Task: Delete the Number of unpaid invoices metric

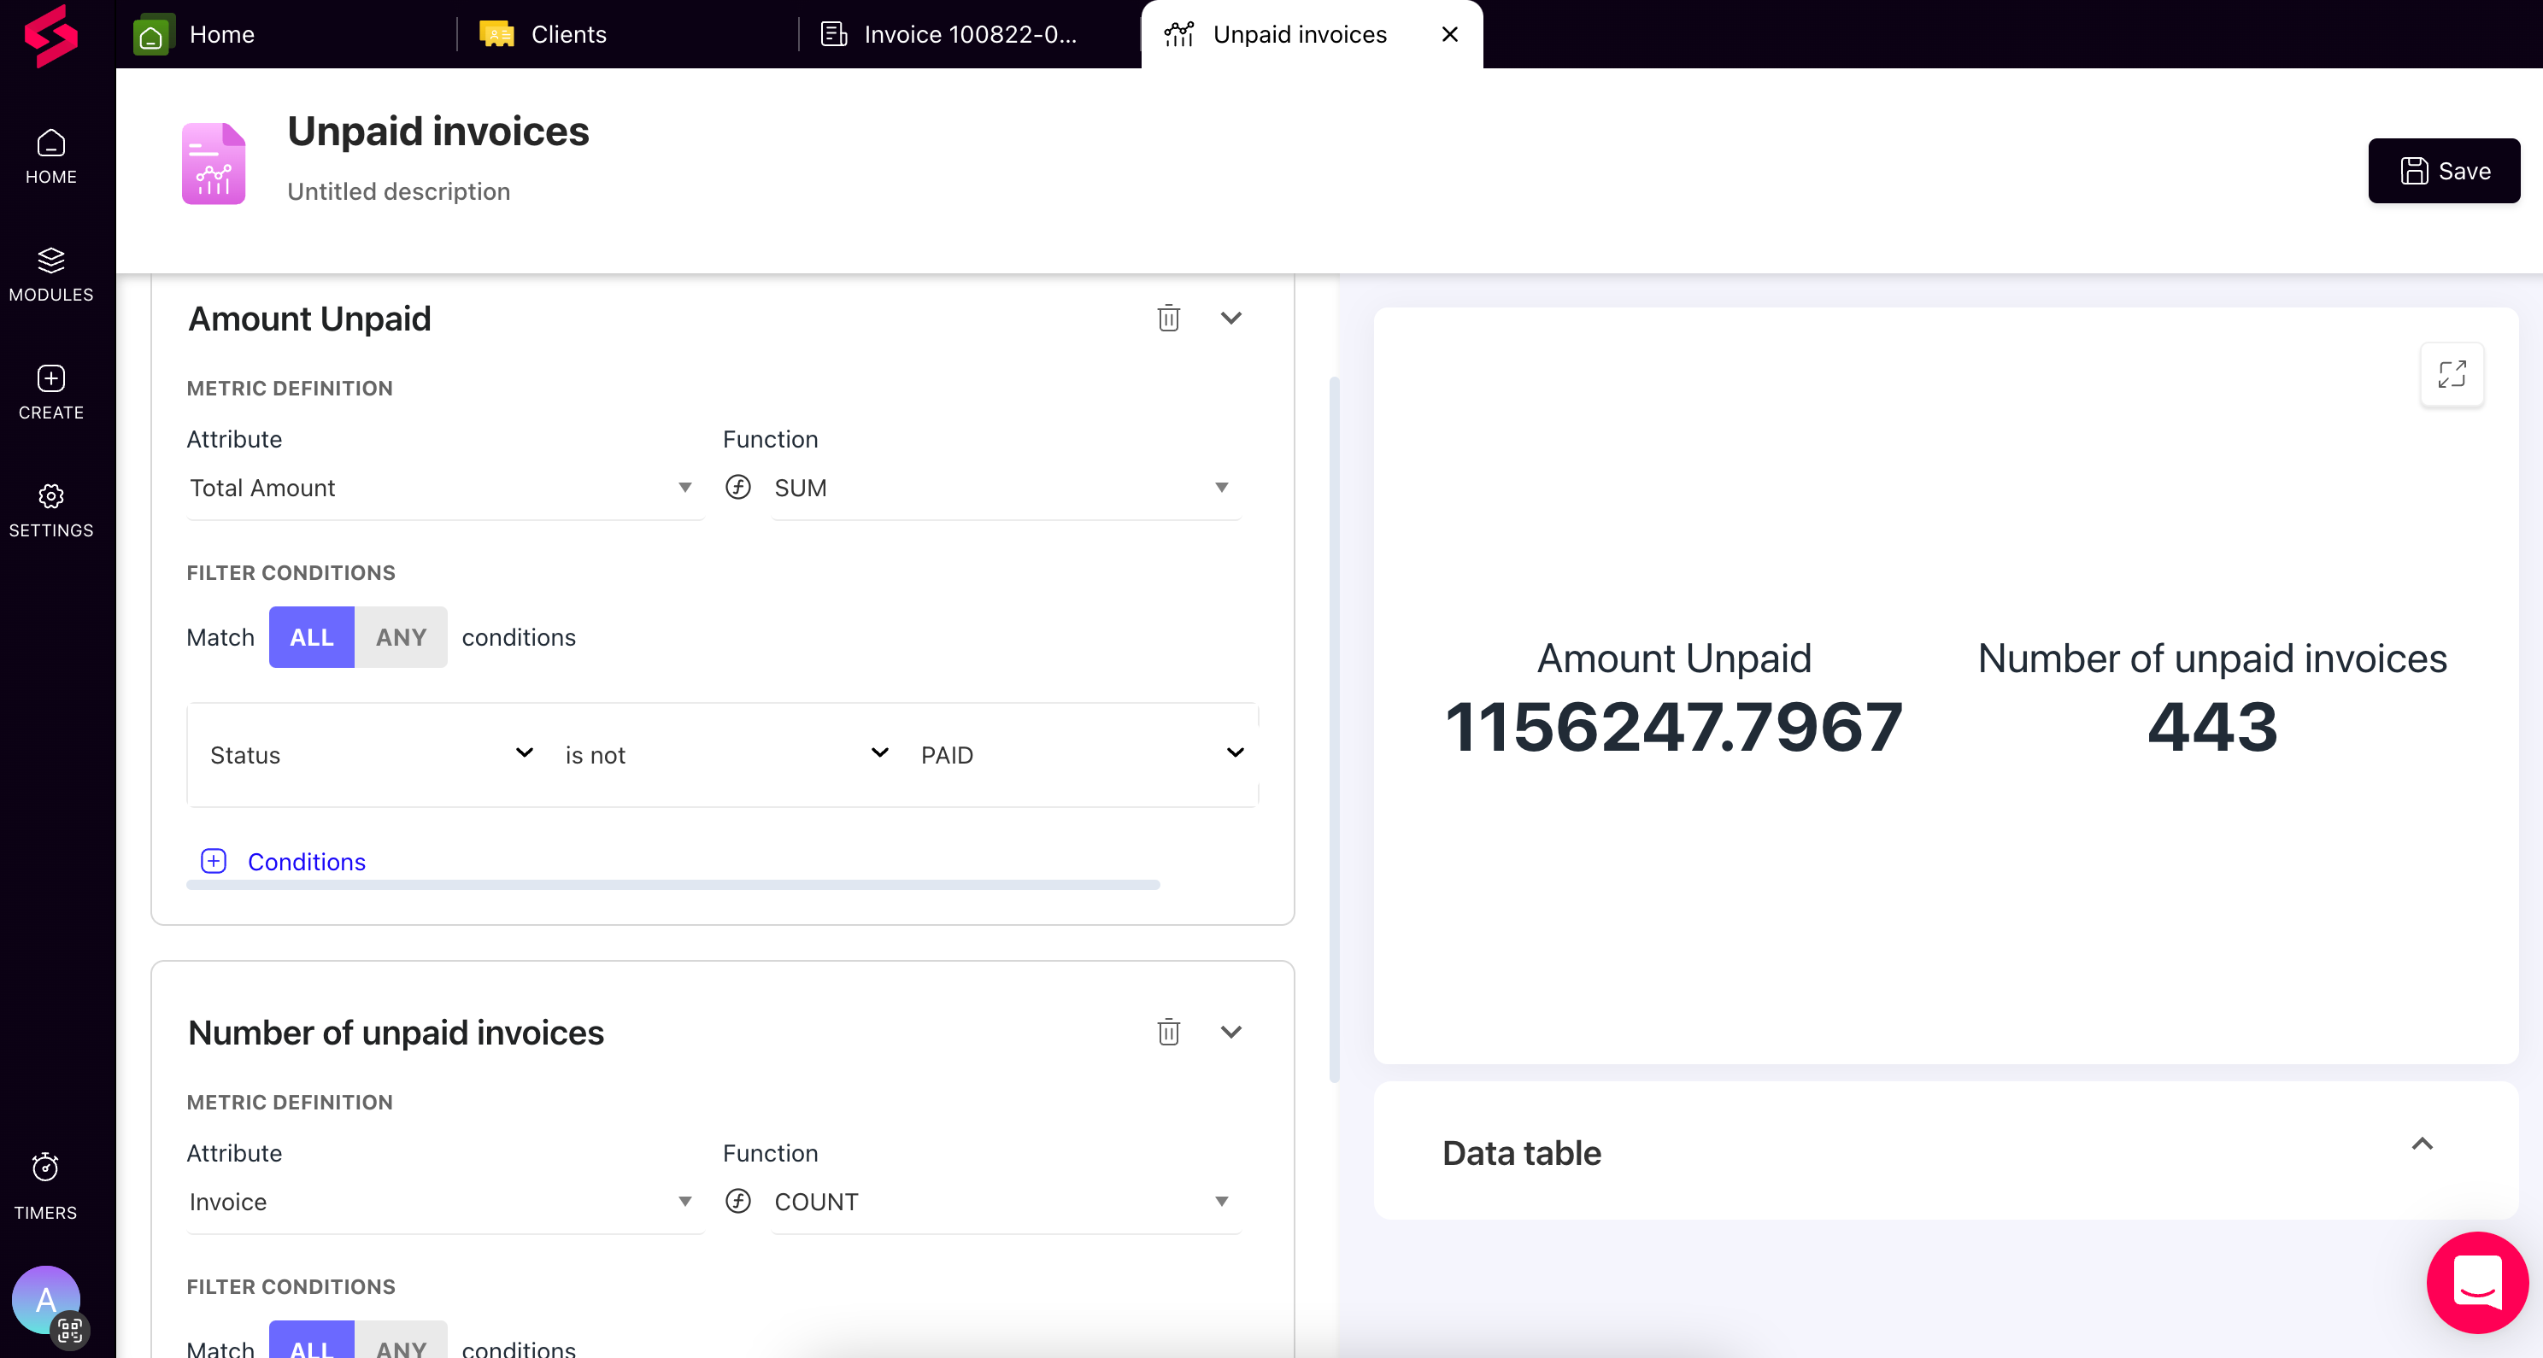Action: tap(1169, 1032)
